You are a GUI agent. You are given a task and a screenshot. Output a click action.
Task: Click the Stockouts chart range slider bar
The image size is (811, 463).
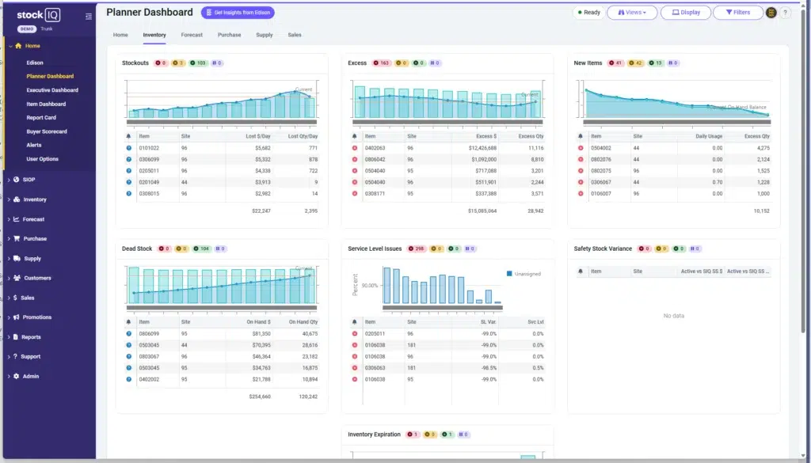(222, 122)
